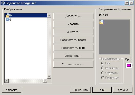The image size is (135, 95).
Task: Click the list's scroll left arrow
Action: pos(6,81)
